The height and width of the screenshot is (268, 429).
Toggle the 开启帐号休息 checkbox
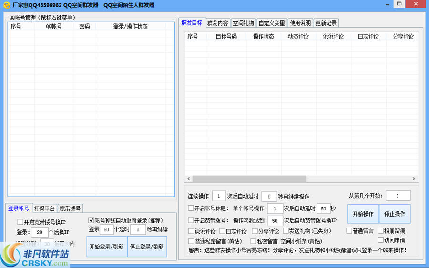(191, 208)
